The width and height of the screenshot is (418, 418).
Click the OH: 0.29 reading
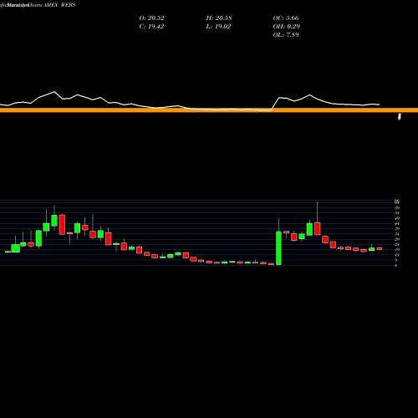click(286, 27)
